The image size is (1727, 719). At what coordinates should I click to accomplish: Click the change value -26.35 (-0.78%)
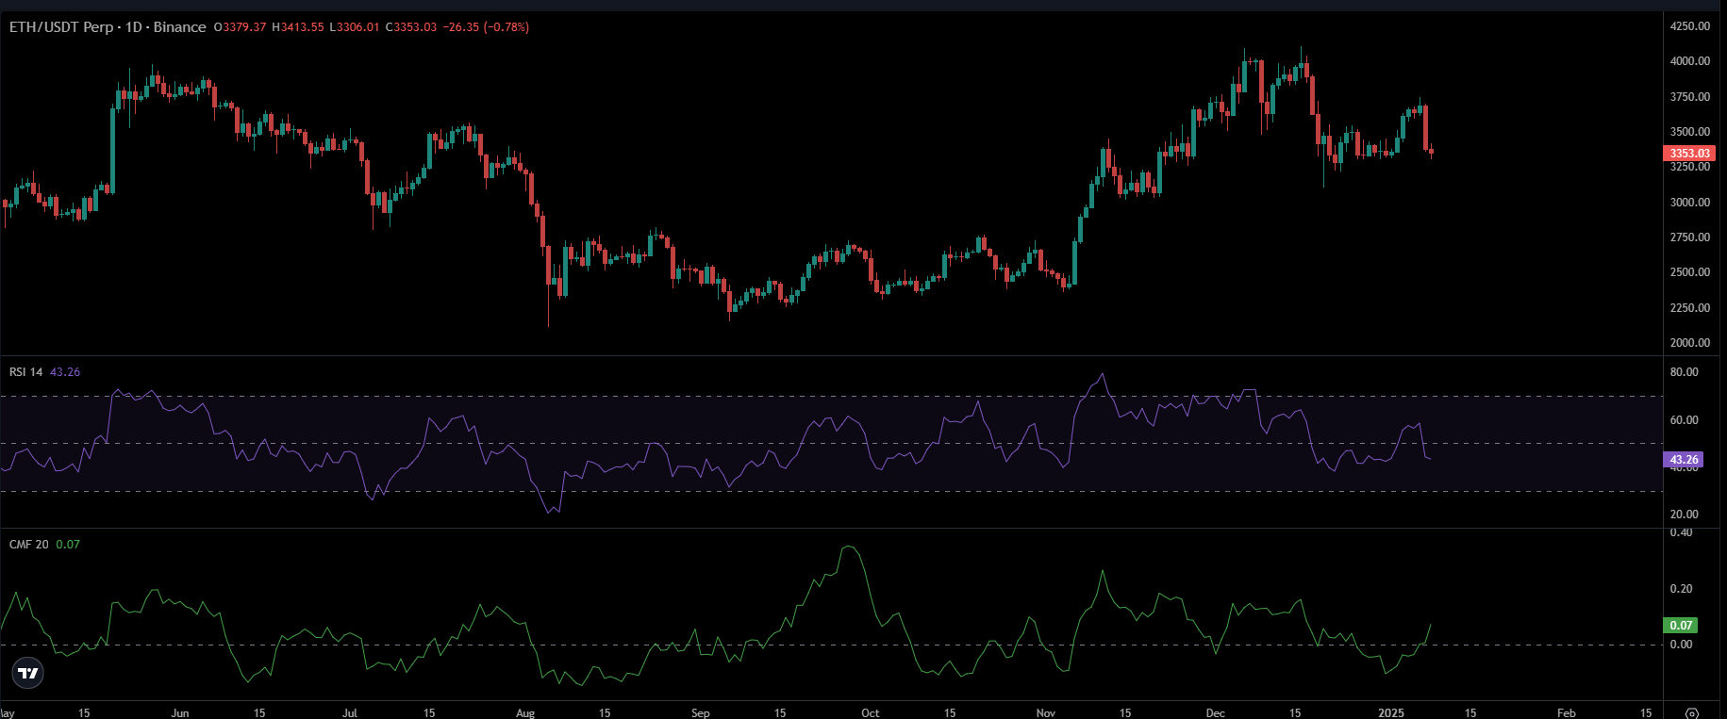[487, 27]
